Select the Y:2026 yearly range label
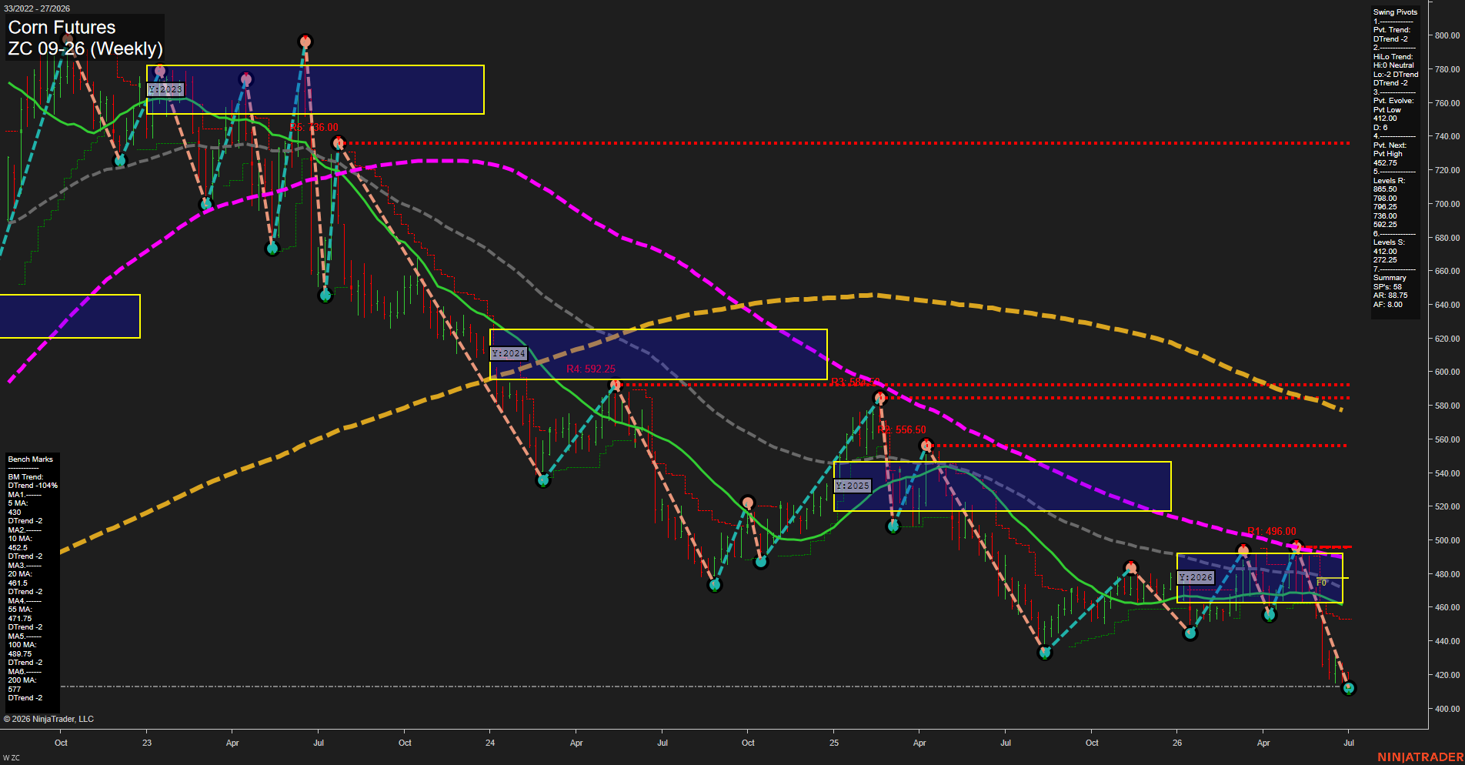Viewport: 1465px width, 765px height. coord(1196,577)
